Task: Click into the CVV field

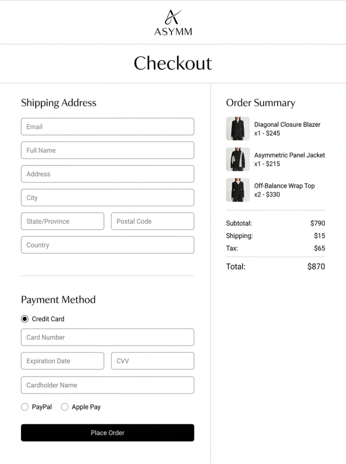Action: [x=152, y=361]
